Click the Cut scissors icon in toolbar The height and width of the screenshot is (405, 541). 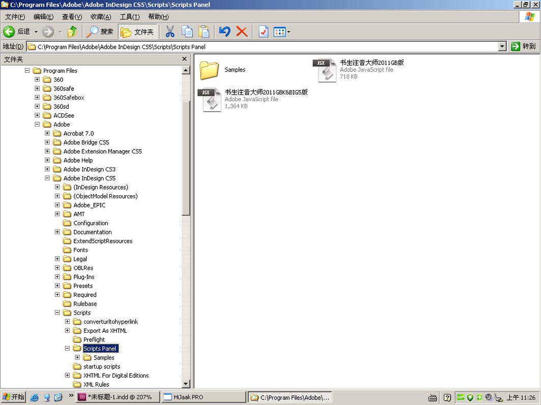click(170, 32)
